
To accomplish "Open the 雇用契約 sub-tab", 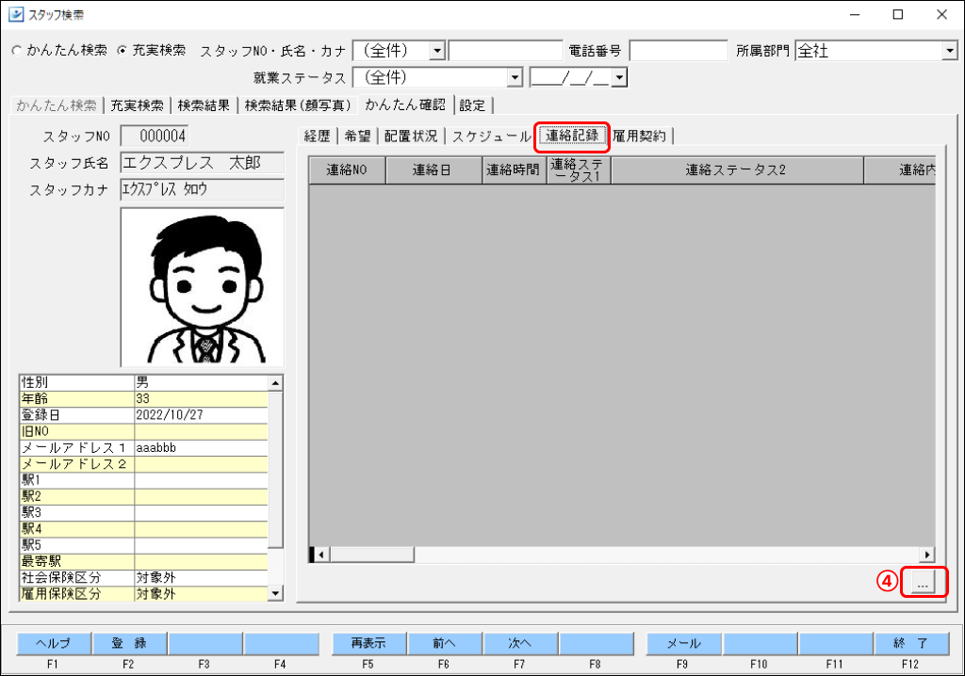I will 640,136.
